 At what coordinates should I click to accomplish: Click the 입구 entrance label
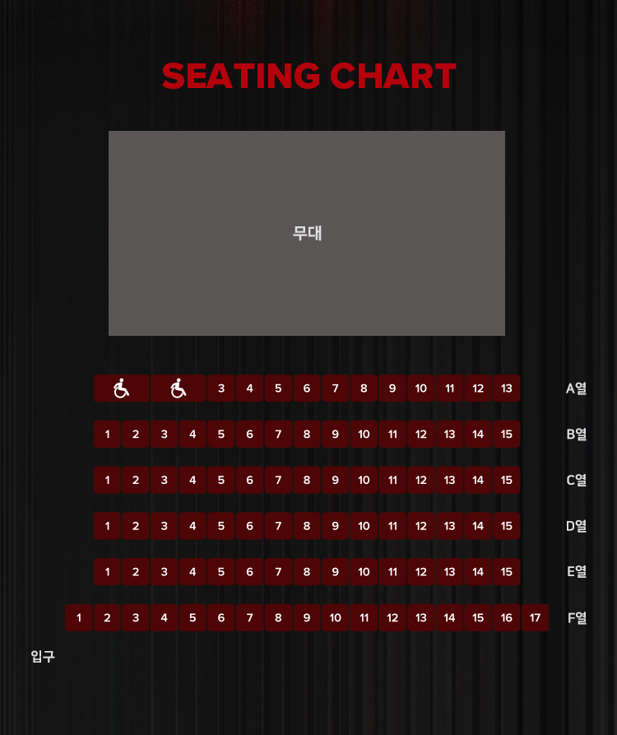coord(43,656)
